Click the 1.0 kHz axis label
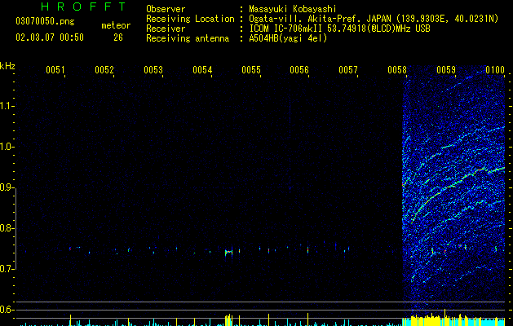This screenshot has height=326, width=513. pyautogui.click(x=6, y=147)
